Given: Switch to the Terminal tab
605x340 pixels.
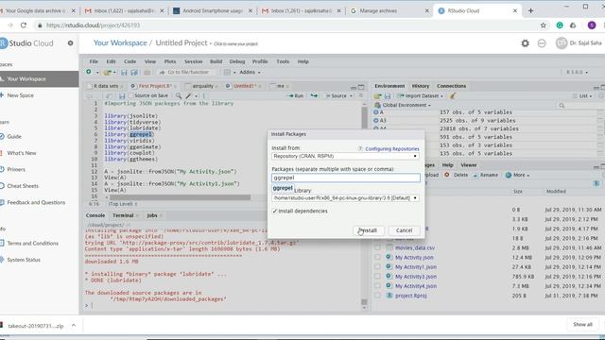Looking at the screenshot, I should [123, 215].
